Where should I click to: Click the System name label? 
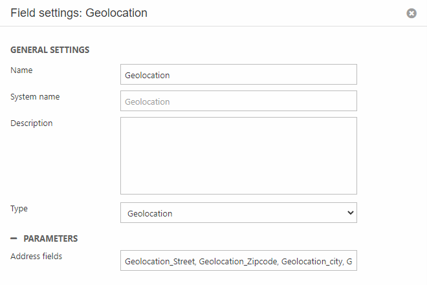35,96
